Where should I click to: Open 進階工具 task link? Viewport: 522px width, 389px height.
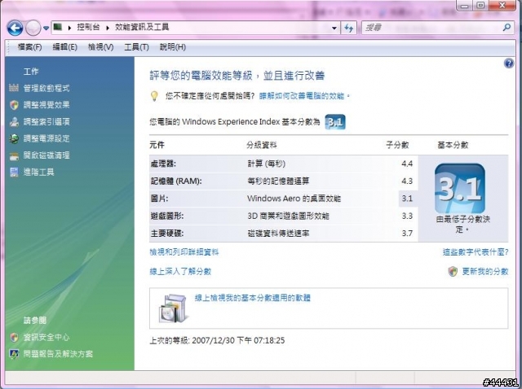[x=38, y=172]
